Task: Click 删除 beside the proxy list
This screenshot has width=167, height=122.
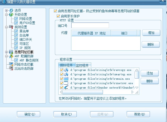Action: click(151, 44)
